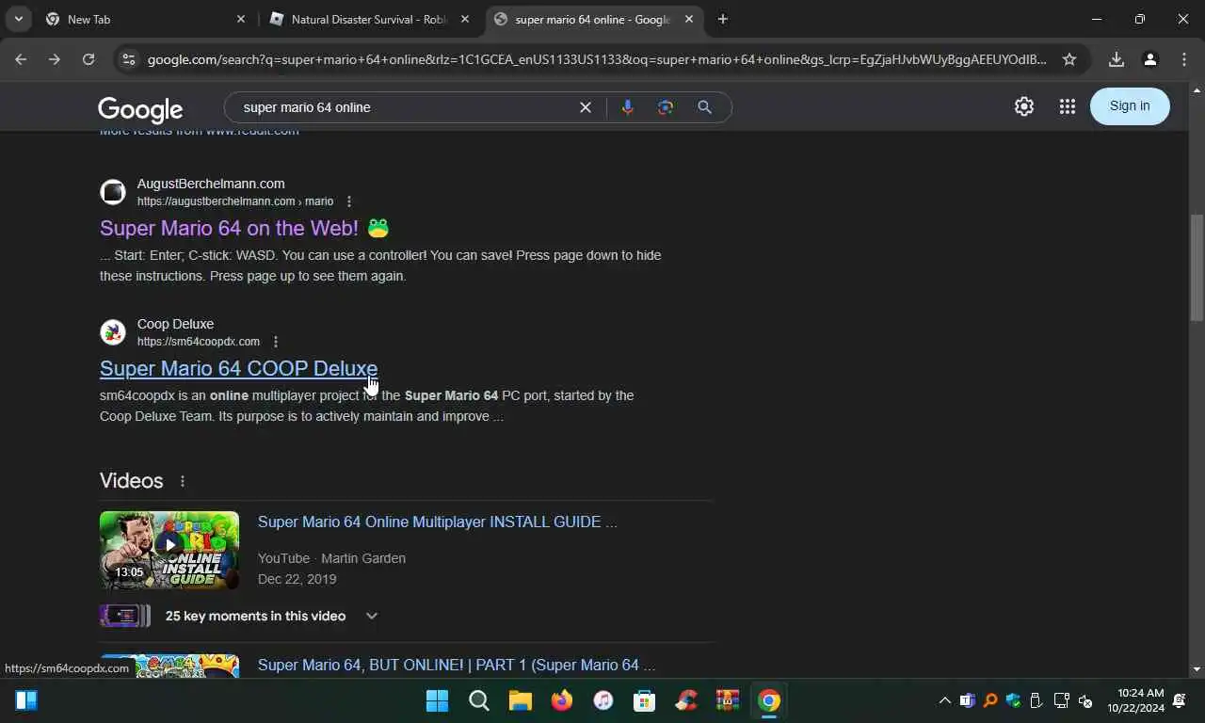Viewport: 1205px width, 723px height.
Task: Submit search with magnifier icon
Action: [704, 107]
